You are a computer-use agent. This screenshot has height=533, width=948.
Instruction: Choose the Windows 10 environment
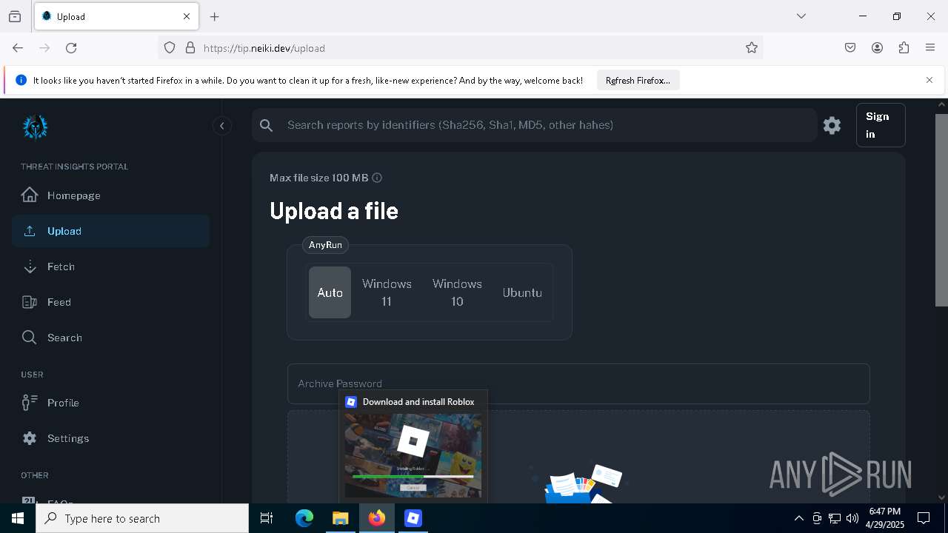[457, 292]
